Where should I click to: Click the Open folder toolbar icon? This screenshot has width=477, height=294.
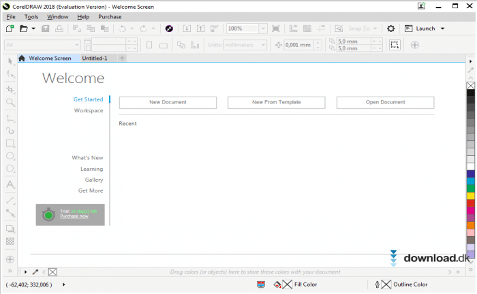(x=23, y=29)
